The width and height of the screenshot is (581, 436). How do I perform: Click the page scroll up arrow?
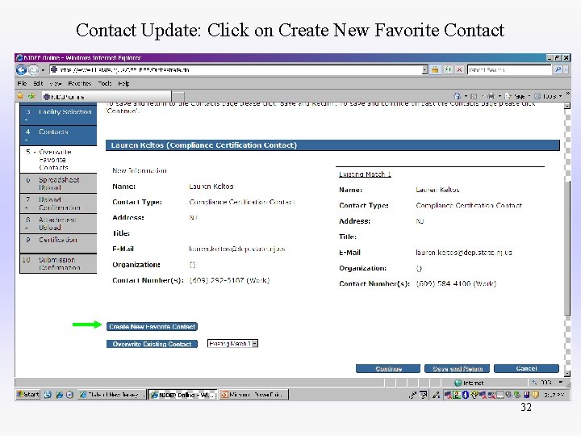click(x=567, y=106)
